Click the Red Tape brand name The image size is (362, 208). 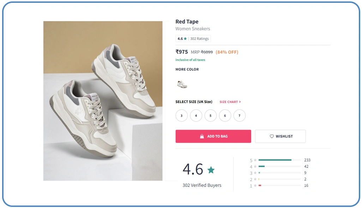pyautogui.click(x=187, y=22)
